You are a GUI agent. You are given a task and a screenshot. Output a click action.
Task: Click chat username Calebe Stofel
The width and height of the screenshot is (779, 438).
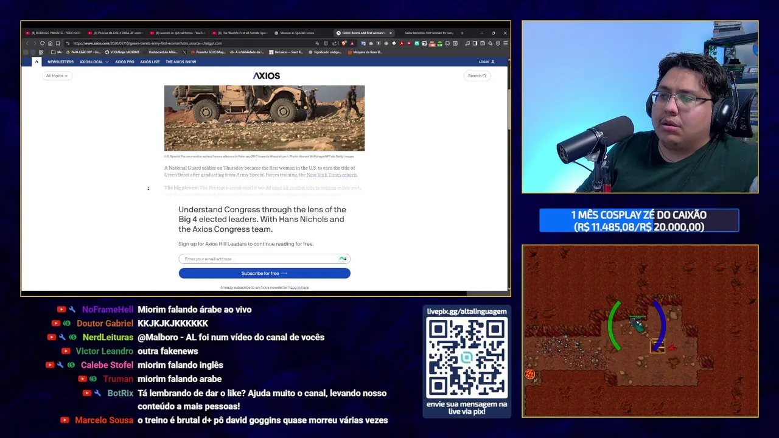[x=107, y=365]
